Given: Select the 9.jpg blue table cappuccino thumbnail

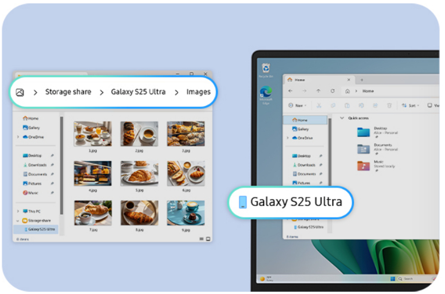Looking at the screenshot, I should (x=186, y=213).
